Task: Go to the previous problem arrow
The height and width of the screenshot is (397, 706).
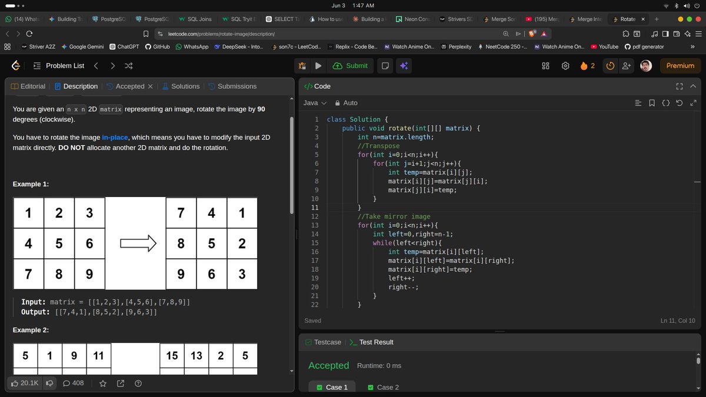Action: tap(96, 66)
